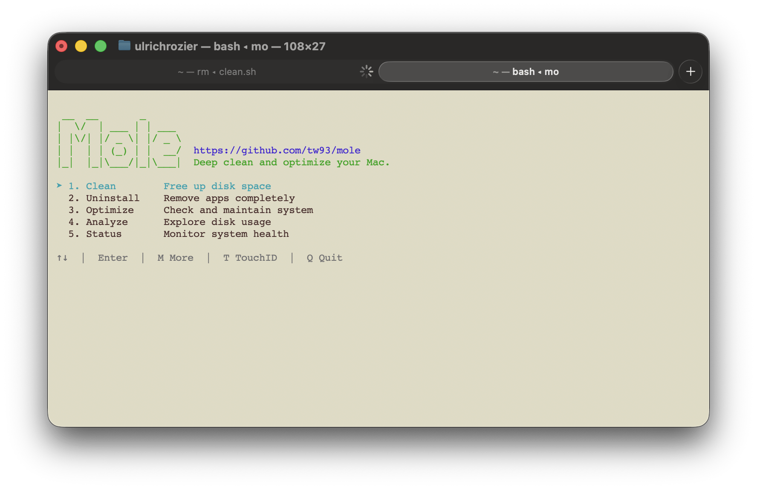This screenshot has width=757, height=490.
Task: Select the bash mo tab
Action: (525, 72)
